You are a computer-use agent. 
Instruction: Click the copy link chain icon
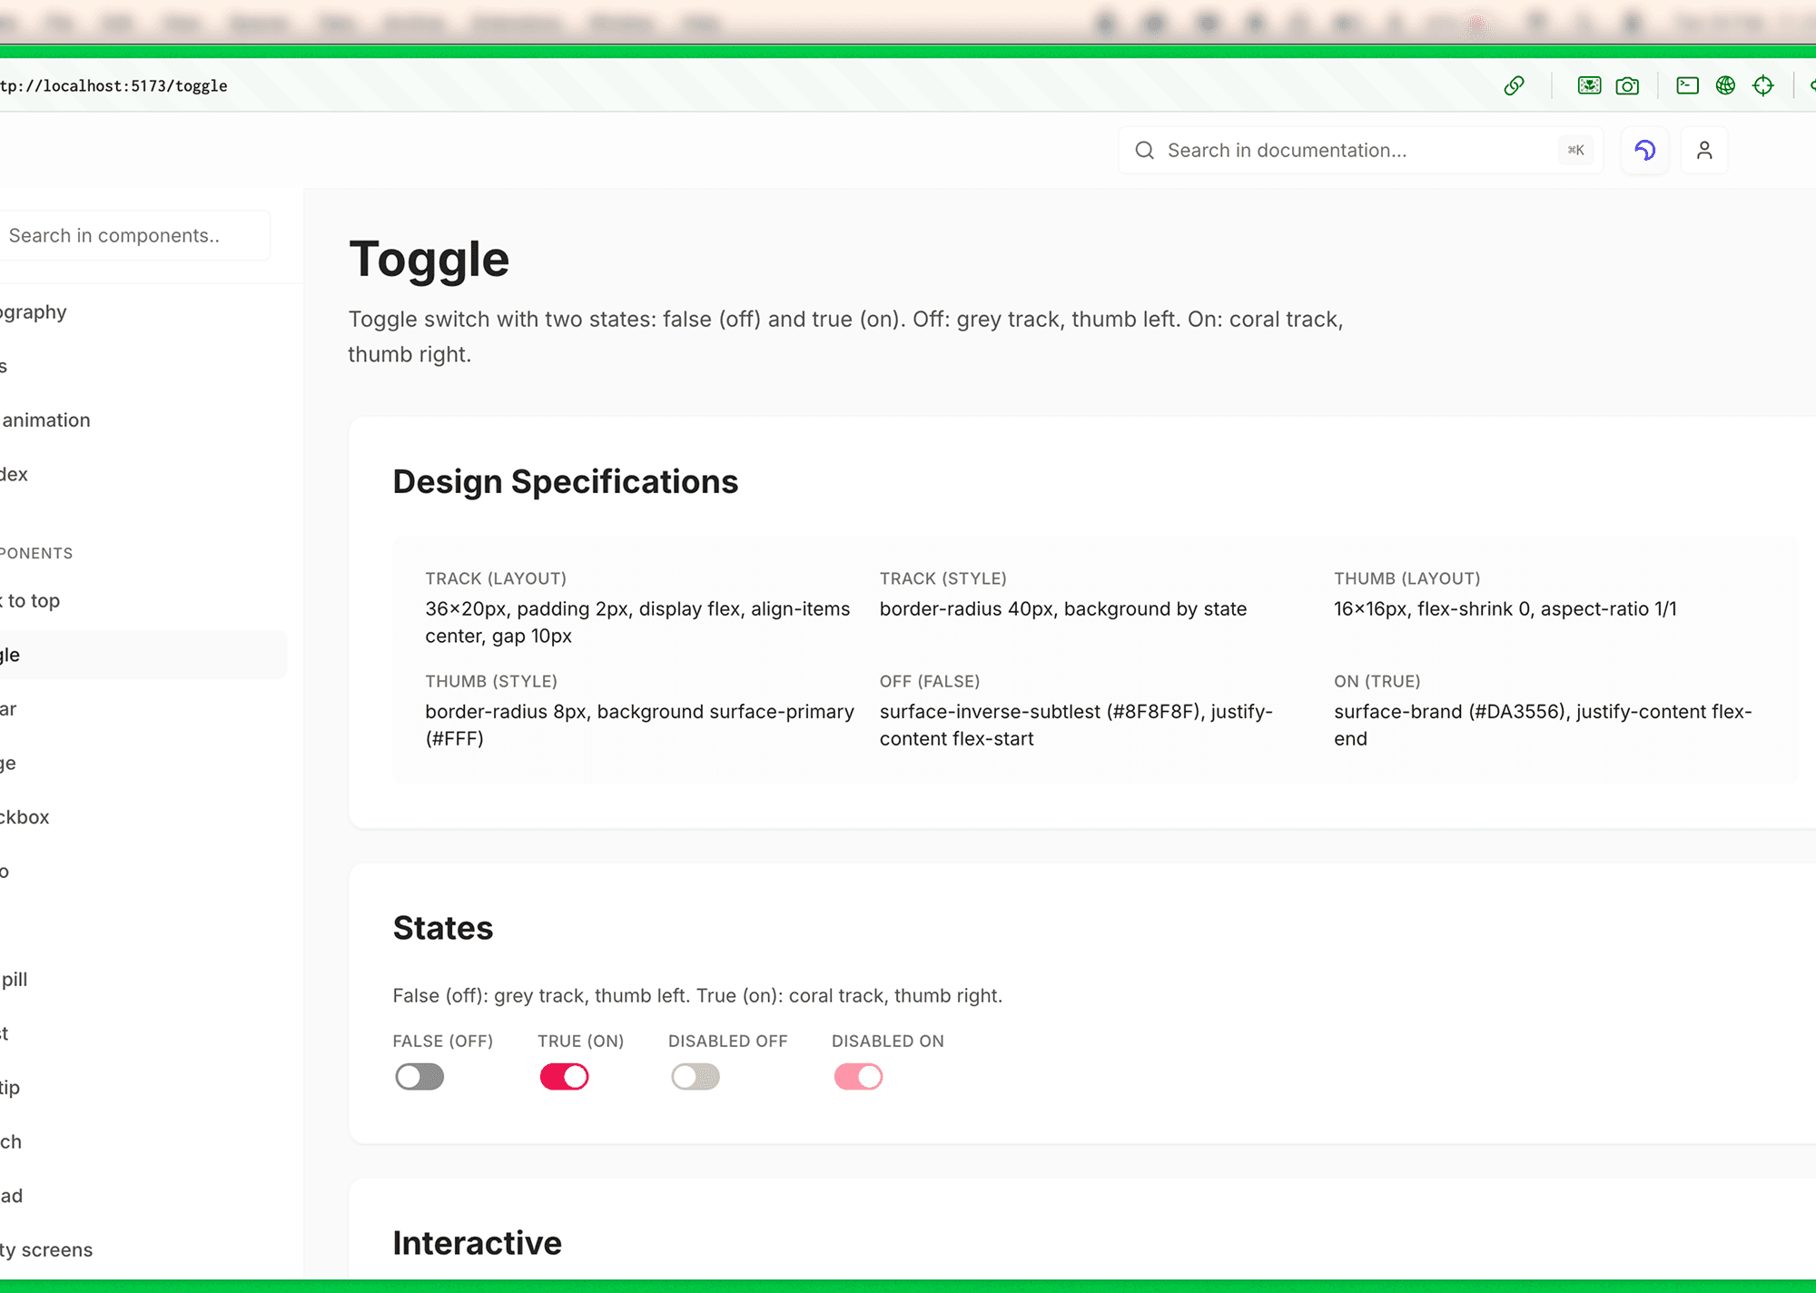click(1514, 85)
